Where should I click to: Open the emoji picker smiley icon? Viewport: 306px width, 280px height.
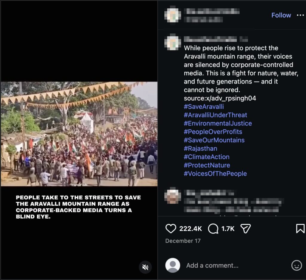pyautogui.click(x=296, y=265)
